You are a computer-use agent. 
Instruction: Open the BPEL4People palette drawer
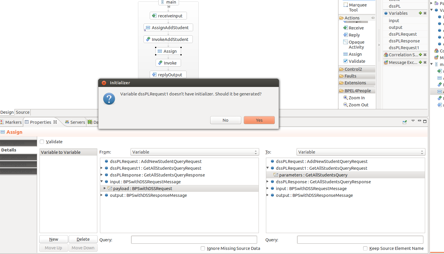(357, 91)
